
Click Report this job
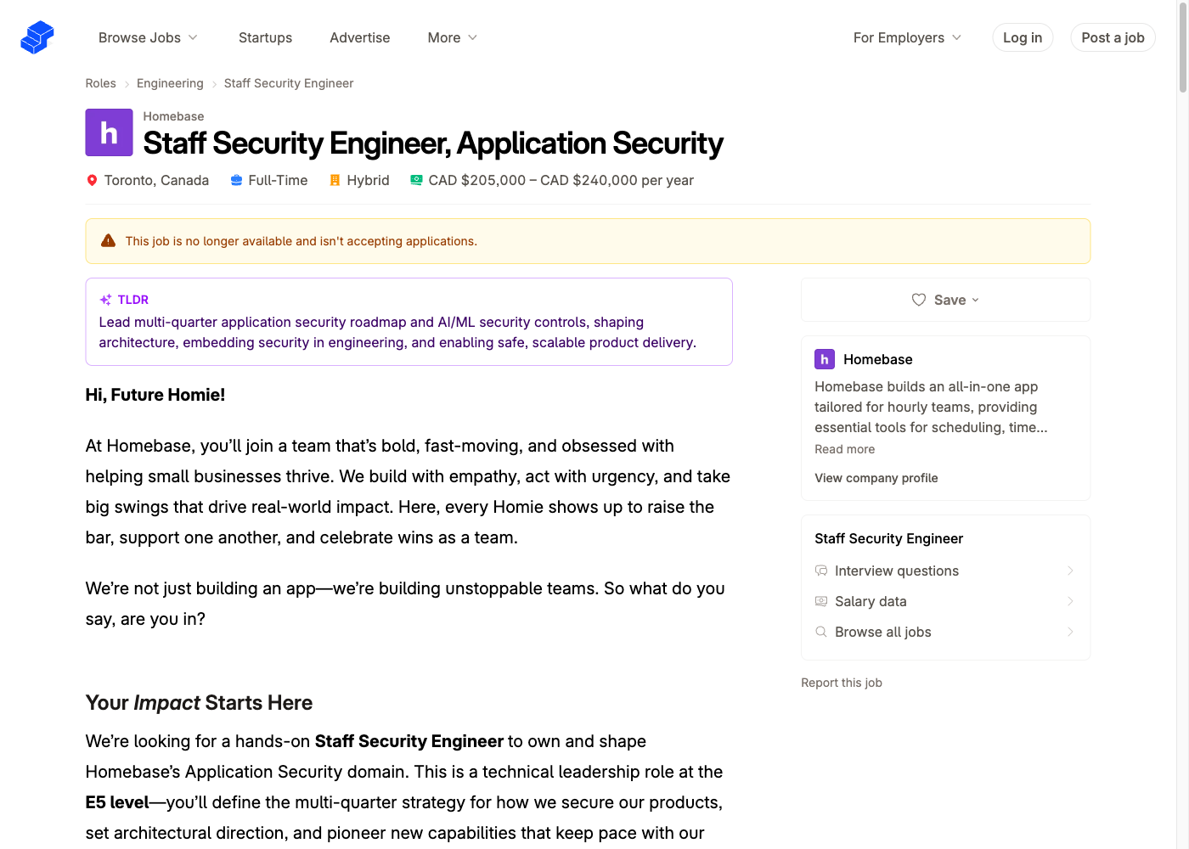pos(842,683)
